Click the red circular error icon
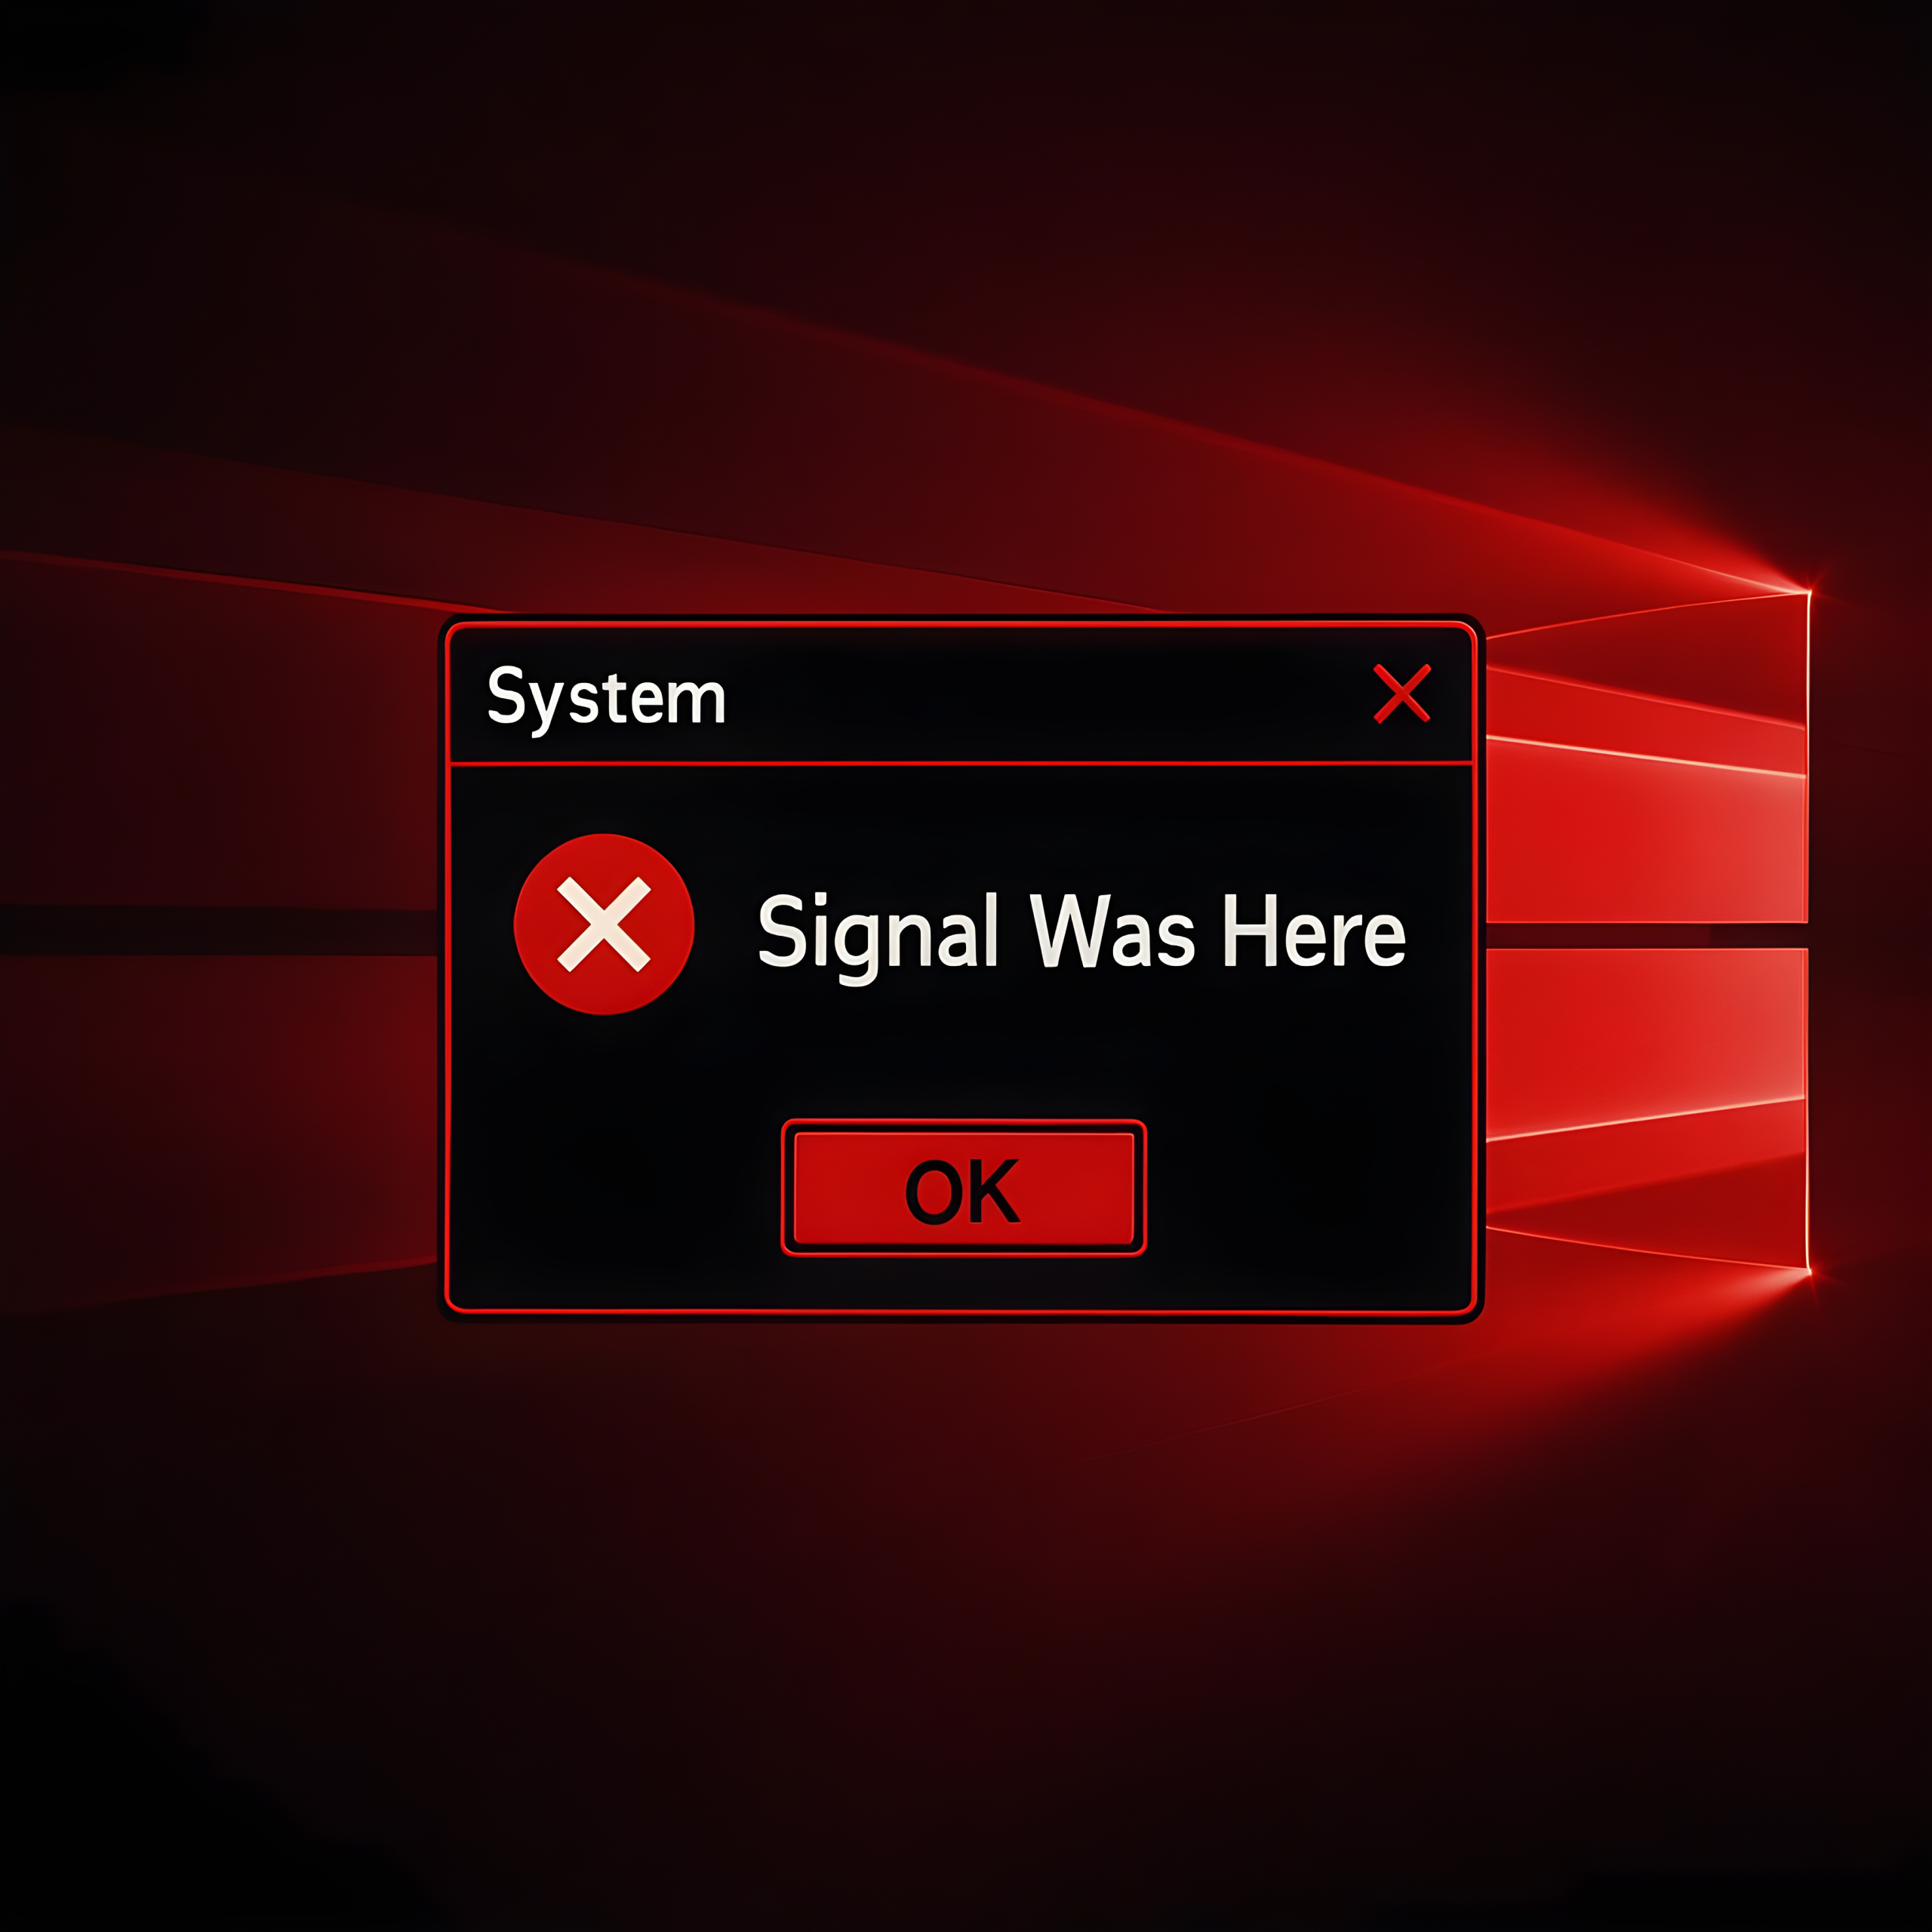 (x=604, y=924)
